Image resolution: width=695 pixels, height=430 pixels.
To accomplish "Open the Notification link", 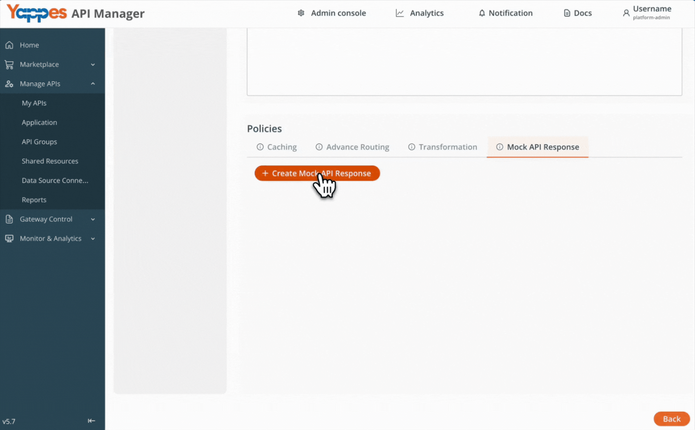I will point(505,13).
